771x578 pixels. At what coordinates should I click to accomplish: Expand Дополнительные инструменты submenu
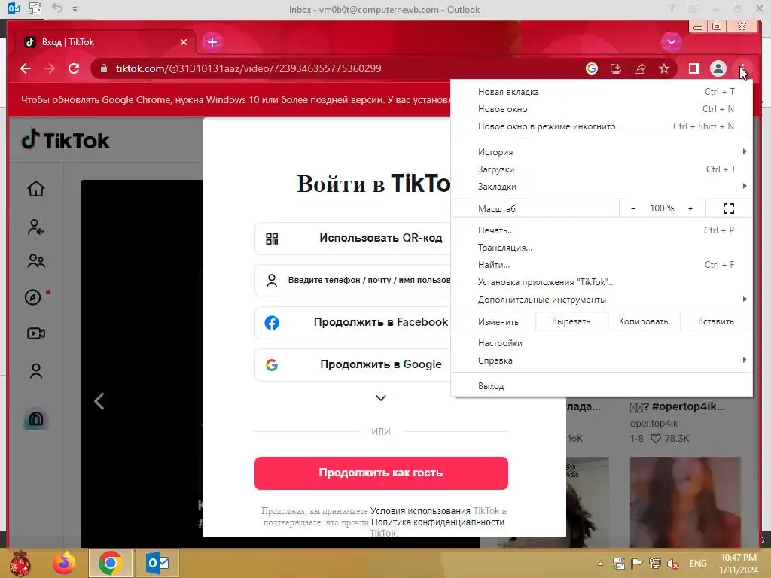(x=602, y=300)
